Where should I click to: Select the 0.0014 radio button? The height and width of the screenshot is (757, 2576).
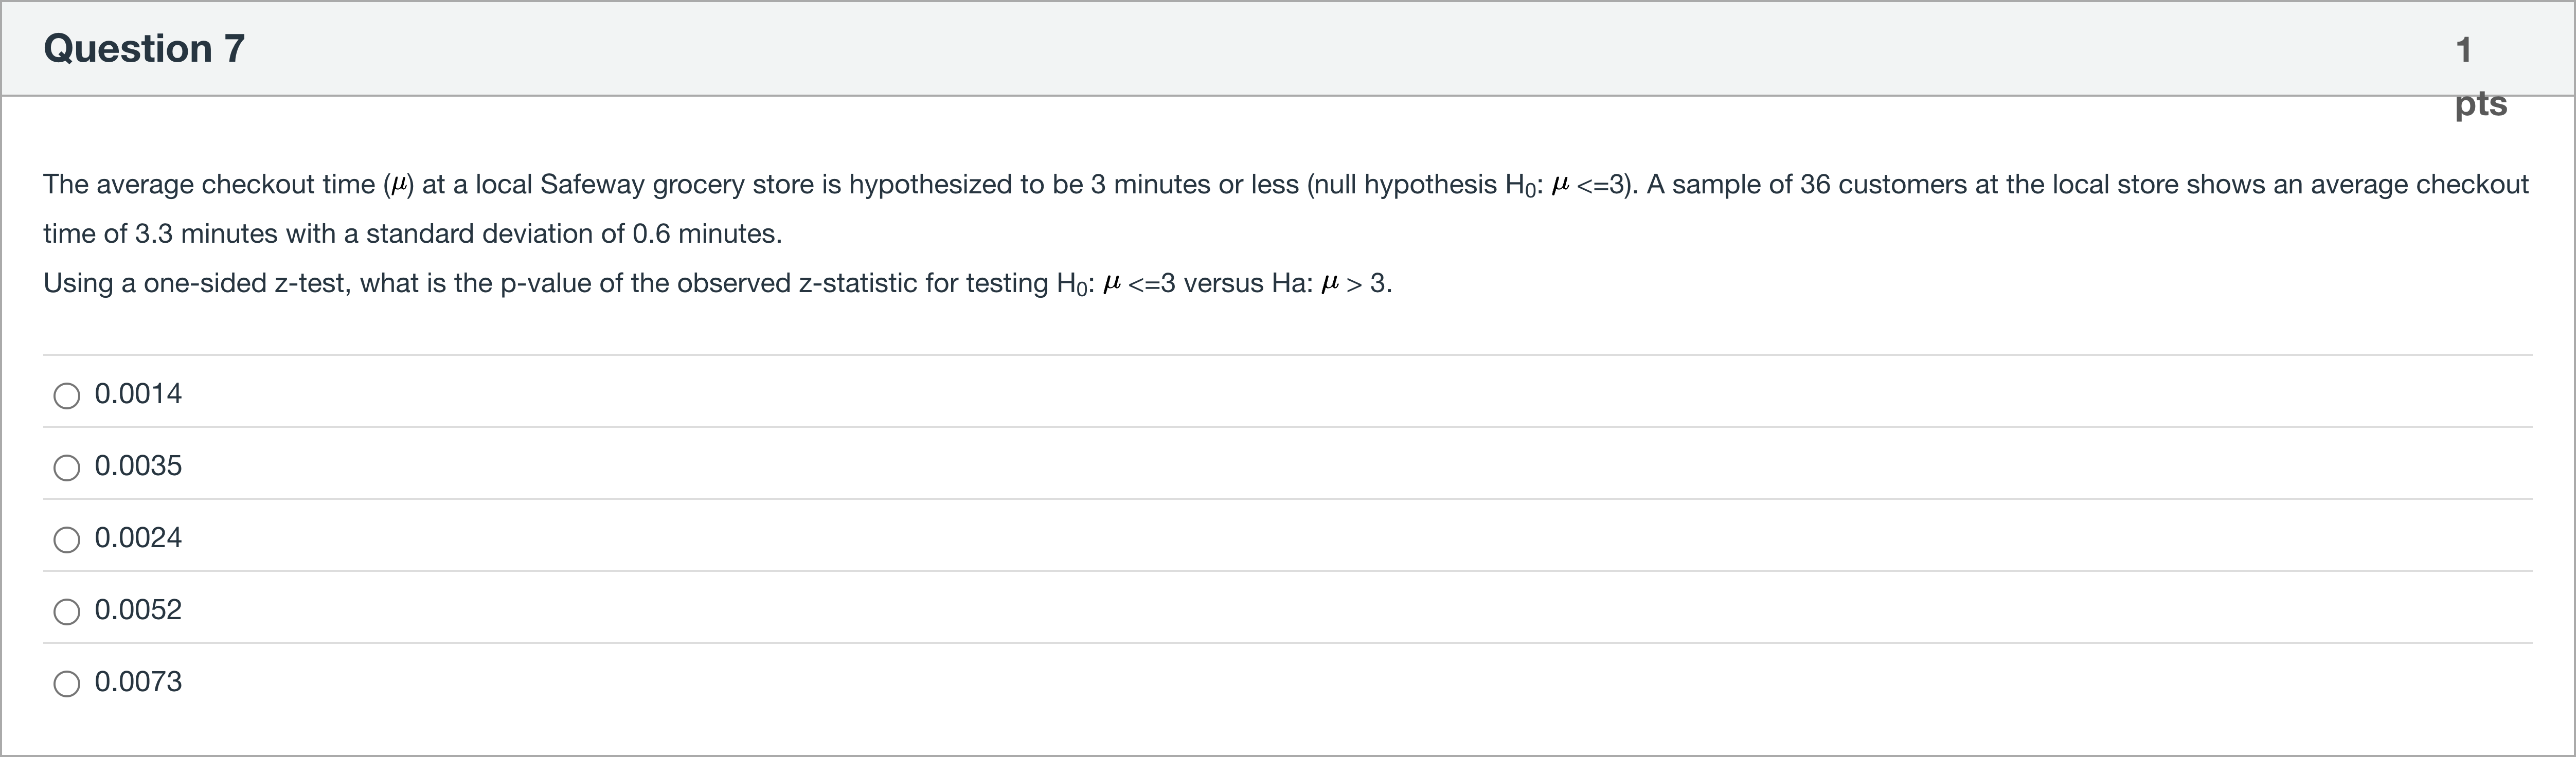[67, 396]
